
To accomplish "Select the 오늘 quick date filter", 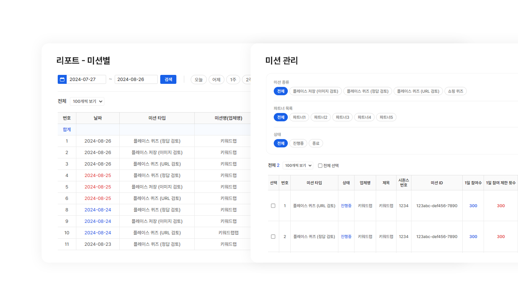I will (x=199, y=80).
